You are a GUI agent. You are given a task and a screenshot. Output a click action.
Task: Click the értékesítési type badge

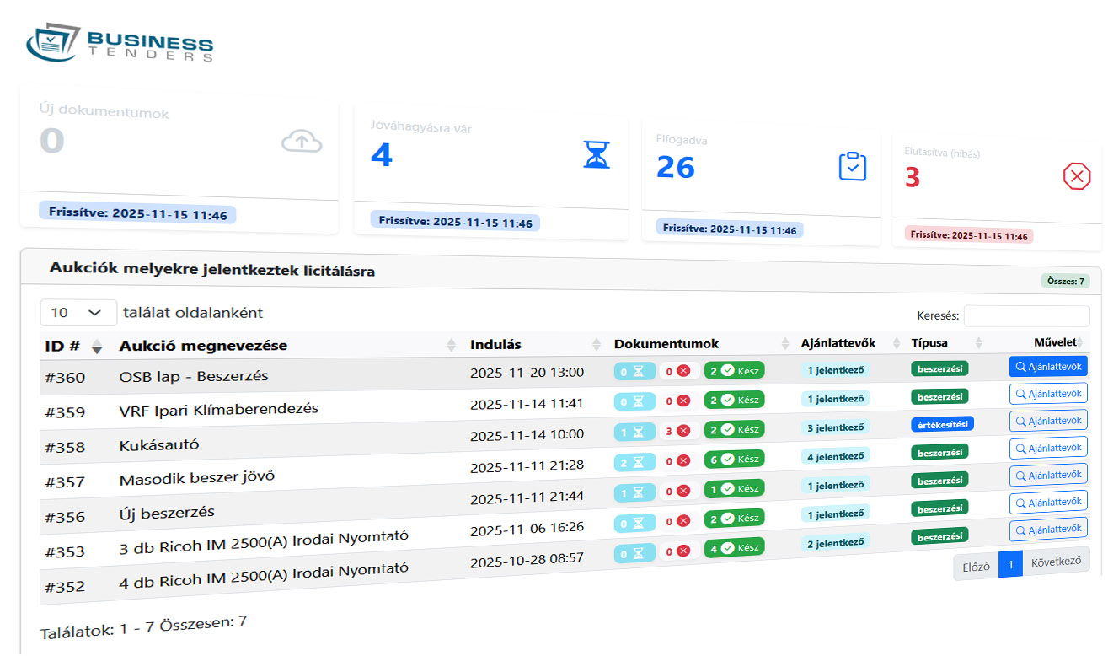(x=942, y=424)
